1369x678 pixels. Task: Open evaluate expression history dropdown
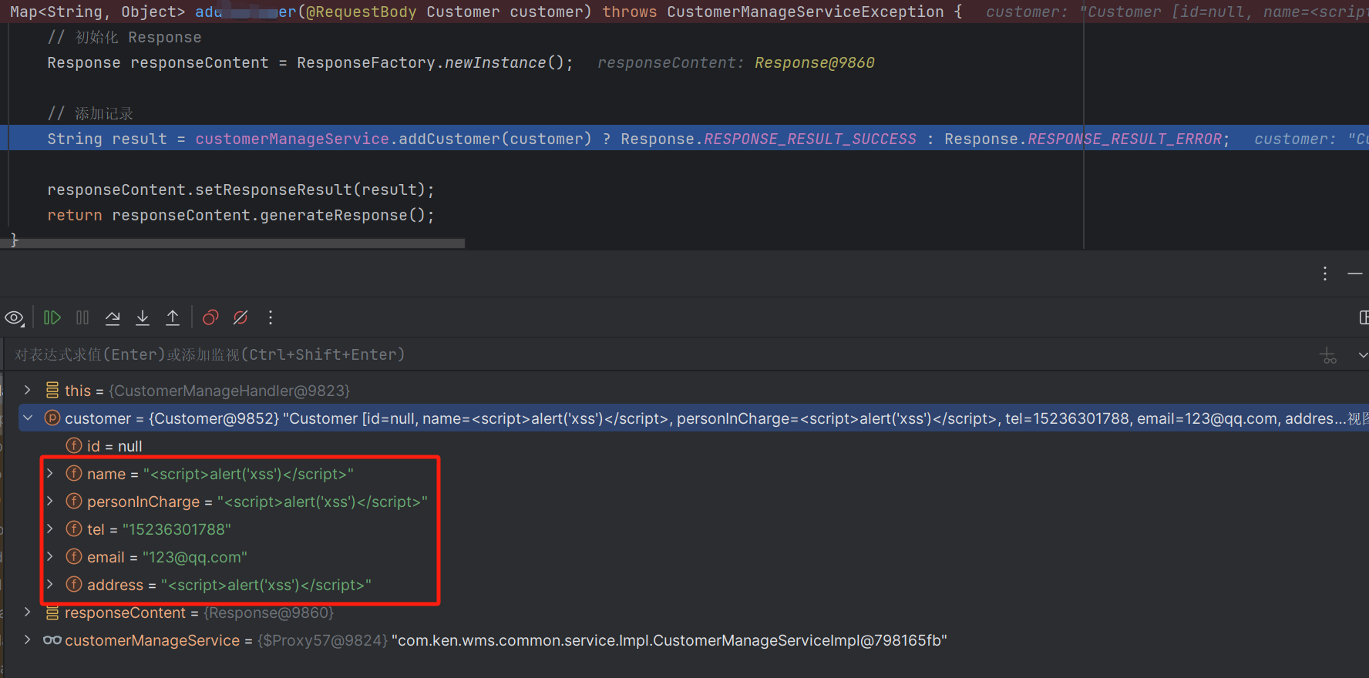tap(1362, 355)
